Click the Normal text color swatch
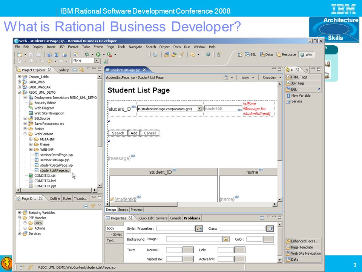 (188, 250)
